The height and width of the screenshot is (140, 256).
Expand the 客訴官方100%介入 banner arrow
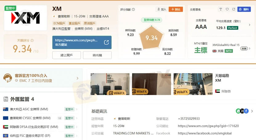(77, 78)
